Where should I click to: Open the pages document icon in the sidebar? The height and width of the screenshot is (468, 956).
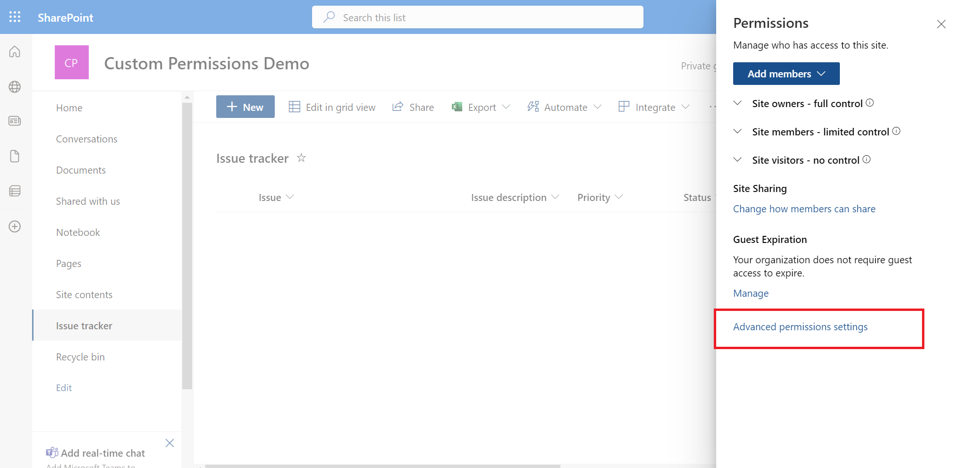tap(15, 156)
